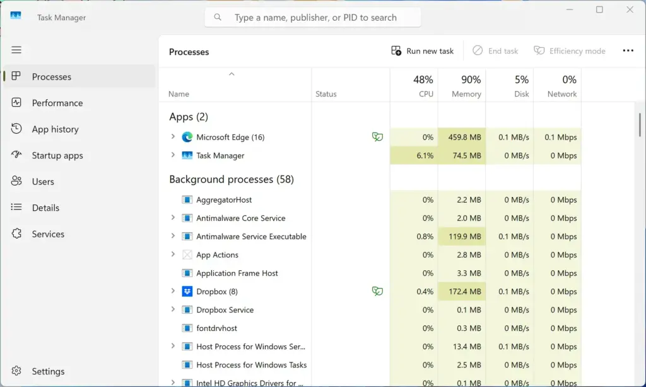The height and width of the screenshot is (387, 646).
Task: Click the sort arrow above Name column
Action: (x=232, y=74)
